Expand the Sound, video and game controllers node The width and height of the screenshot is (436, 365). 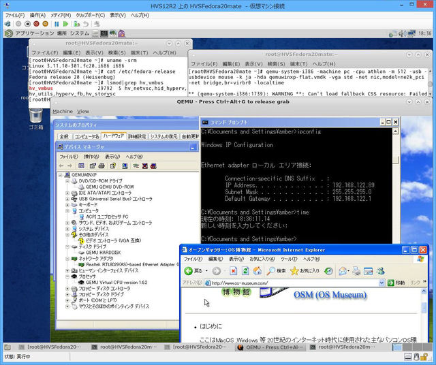(67, 223)
